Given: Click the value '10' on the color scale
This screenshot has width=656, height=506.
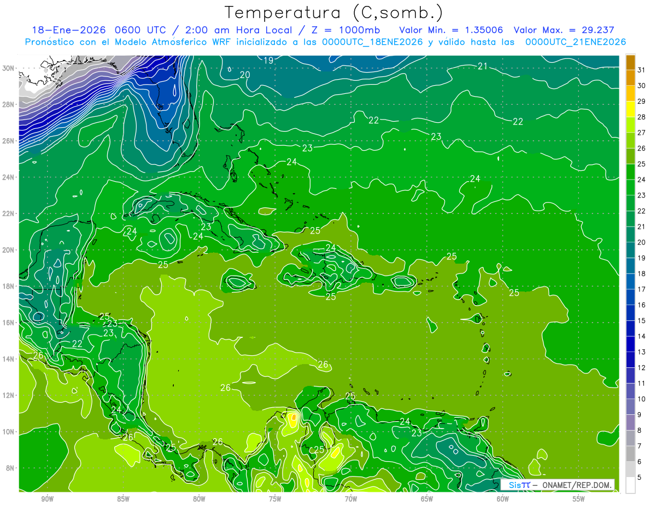Looking at the screenshot, I should point(642,399).
